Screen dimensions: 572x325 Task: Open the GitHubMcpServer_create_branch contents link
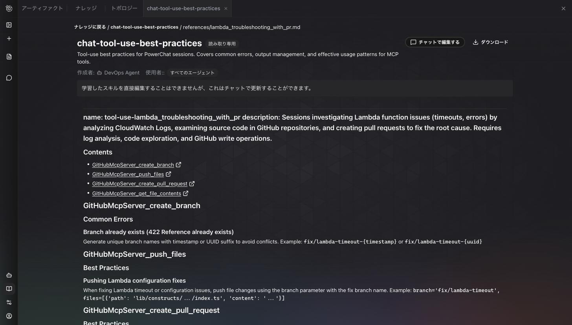[x=133, y=165]
